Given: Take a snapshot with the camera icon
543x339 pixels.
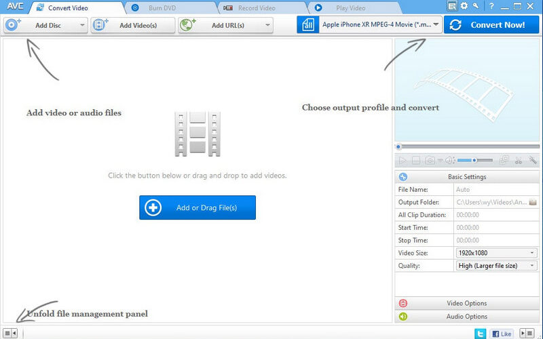Looking at the screenshot, I should pos(430,160).
